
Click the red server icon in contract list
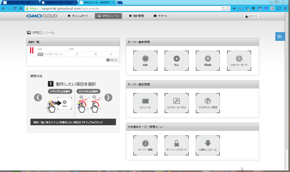32,50
